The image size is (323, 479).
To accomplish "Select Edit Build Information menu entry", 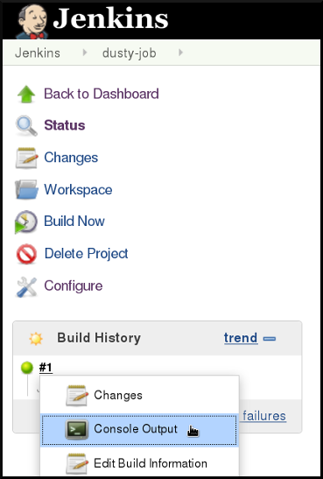I will pyautogui.click(x=139, y=461).
